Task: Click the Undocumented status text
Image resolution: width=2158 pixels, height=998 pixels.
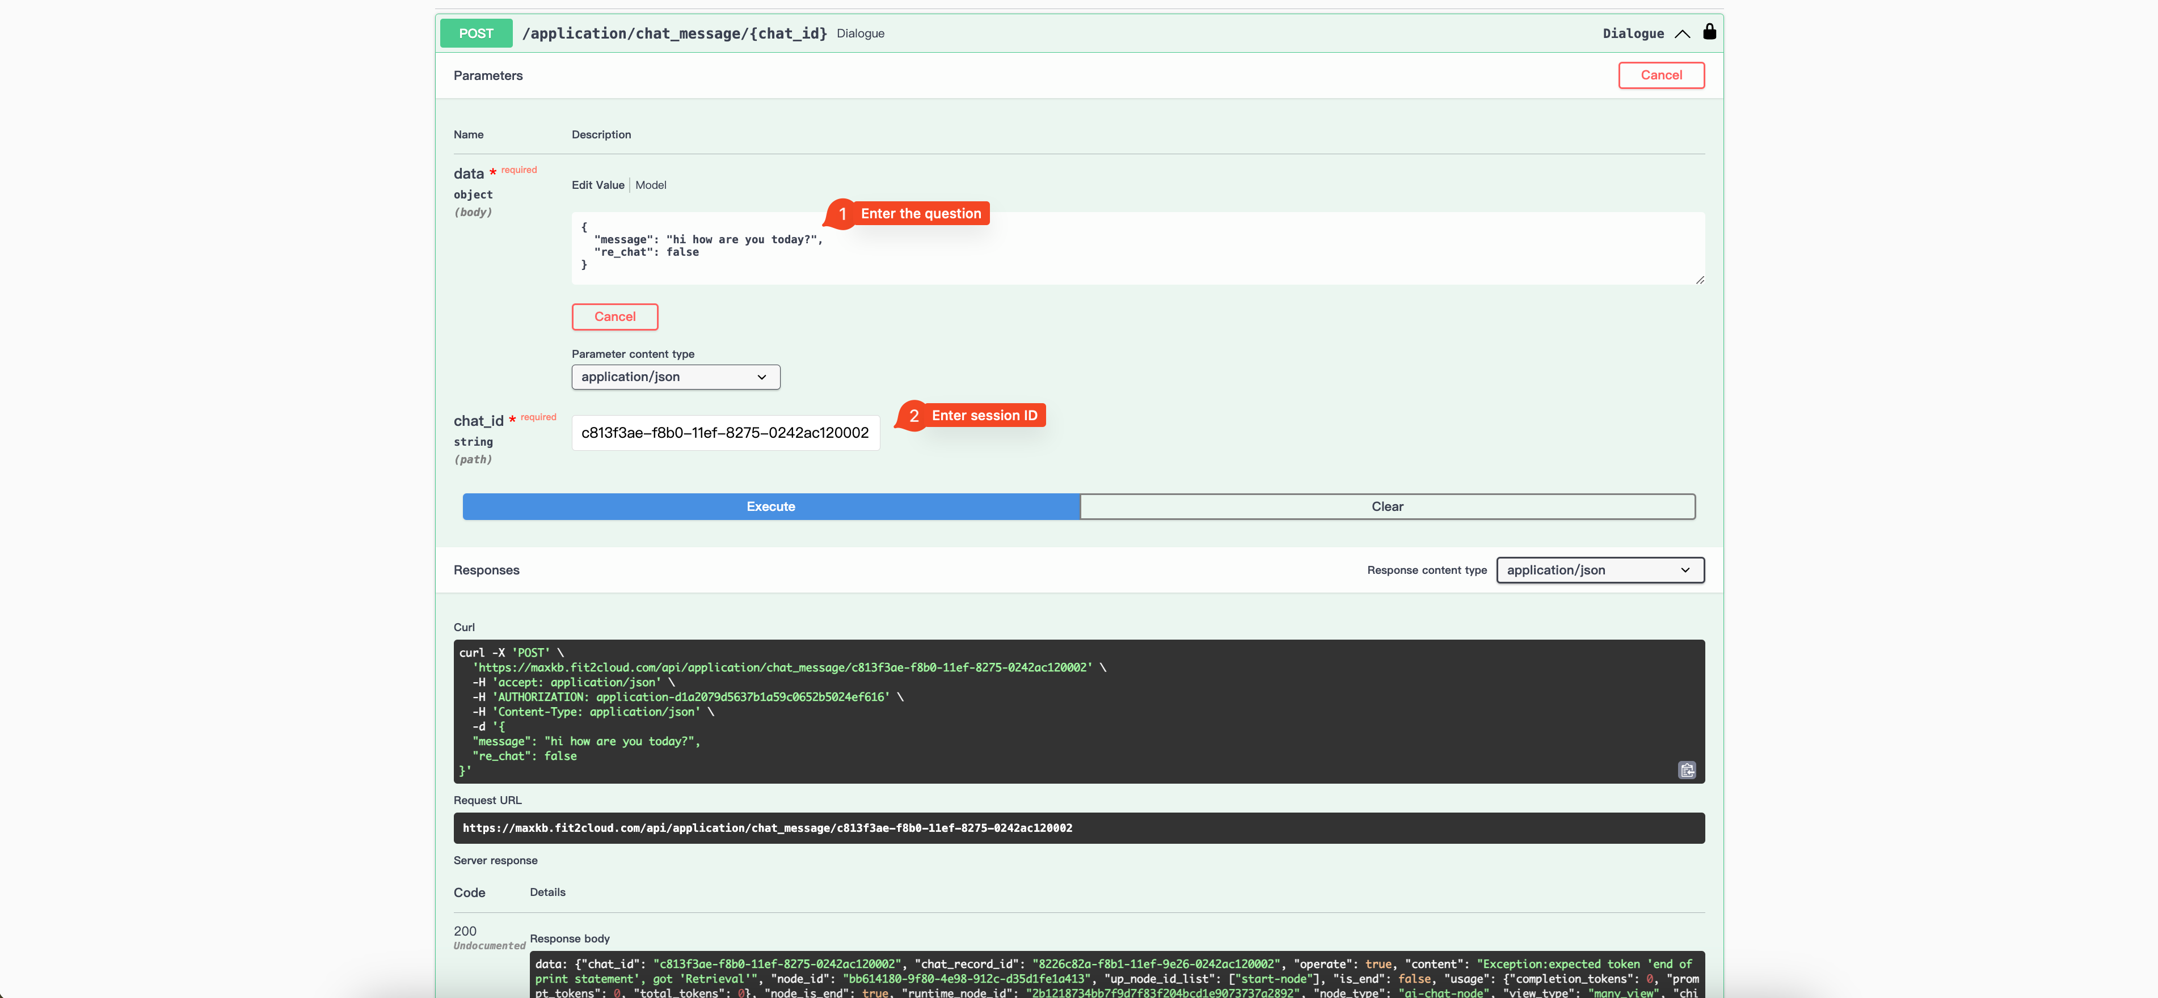Action: click(490, 946)
